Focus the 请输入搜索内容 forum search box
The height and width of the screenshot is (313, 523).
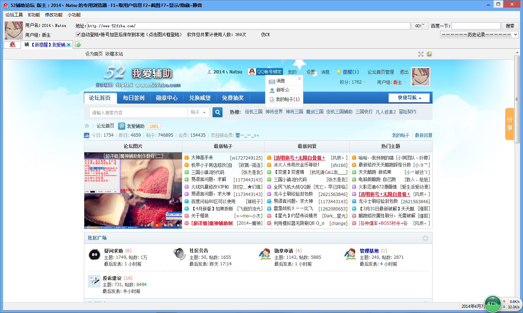click(x=138, y=112)
